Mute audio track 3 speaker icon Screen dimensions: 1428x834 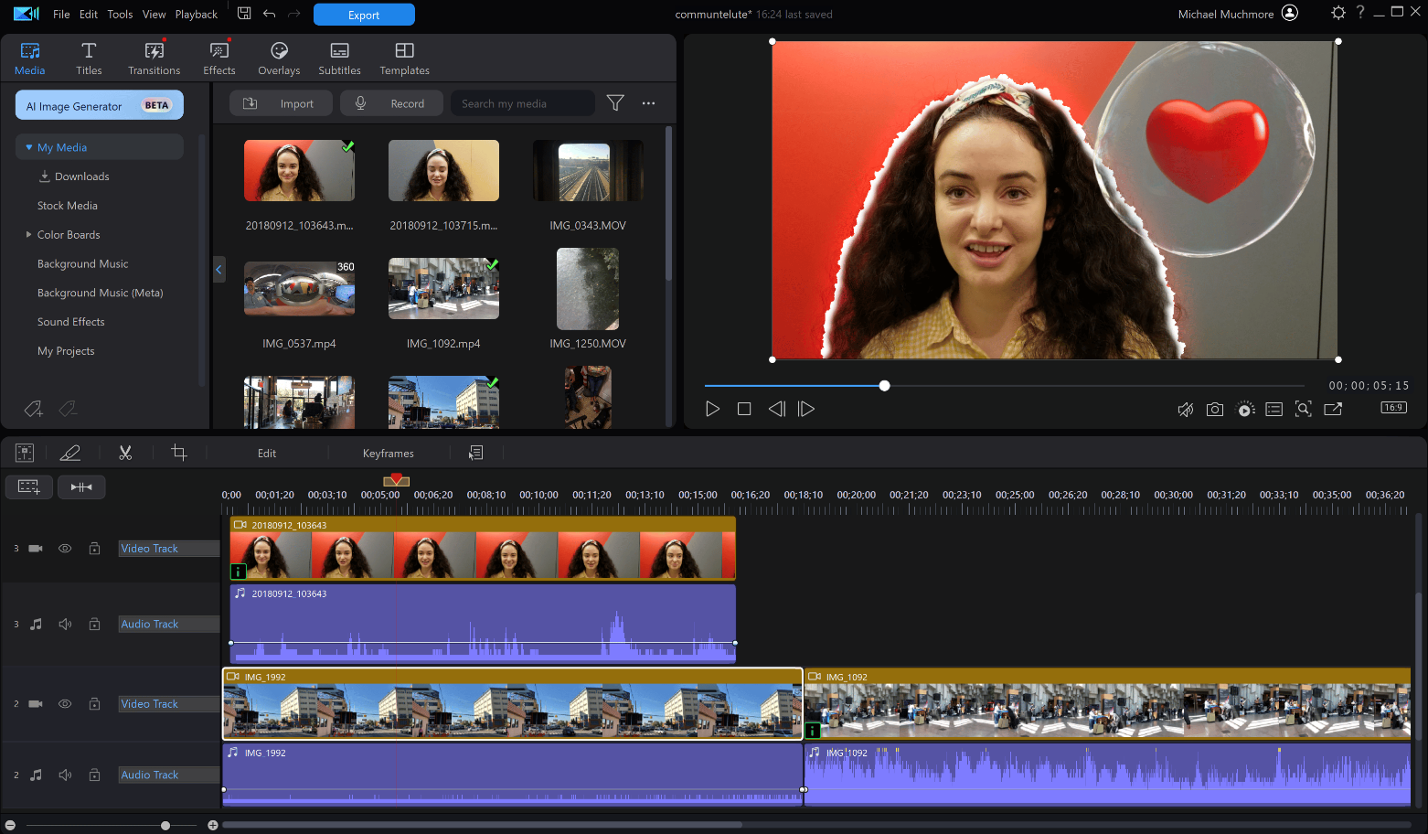(x=65, y=625)
